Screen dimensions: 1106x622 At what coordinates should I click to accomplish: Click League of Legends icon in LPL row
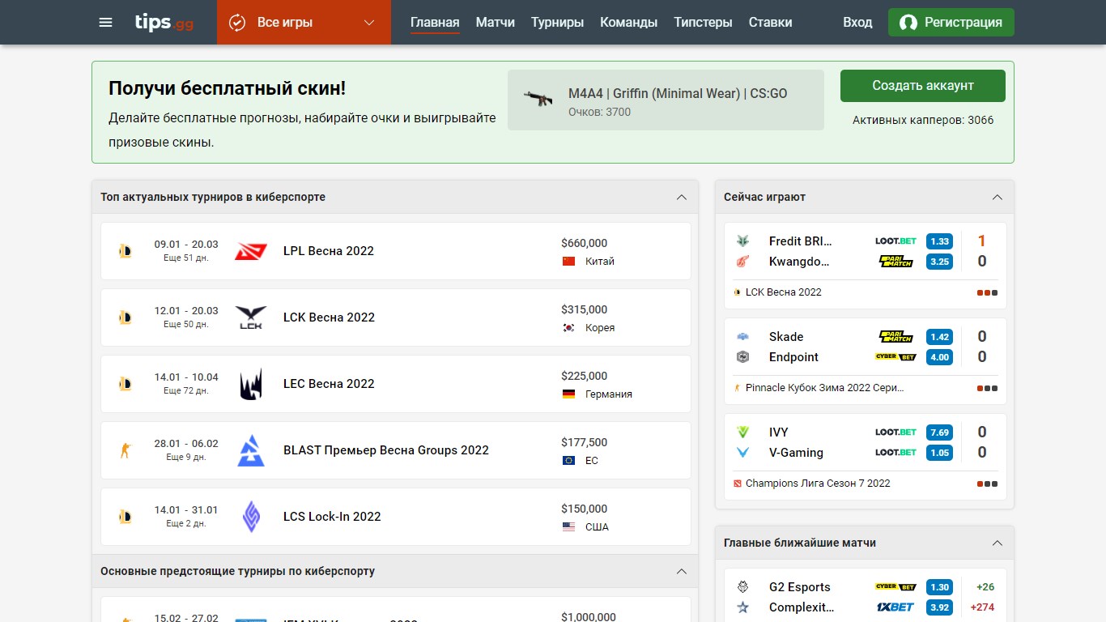(x=125, y=251)
